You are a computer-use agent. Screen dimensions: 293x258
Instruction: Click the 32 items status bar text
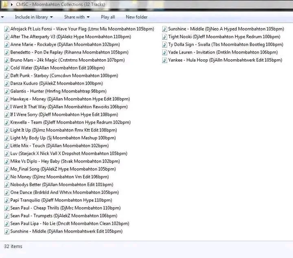click(x=13, y=247)
